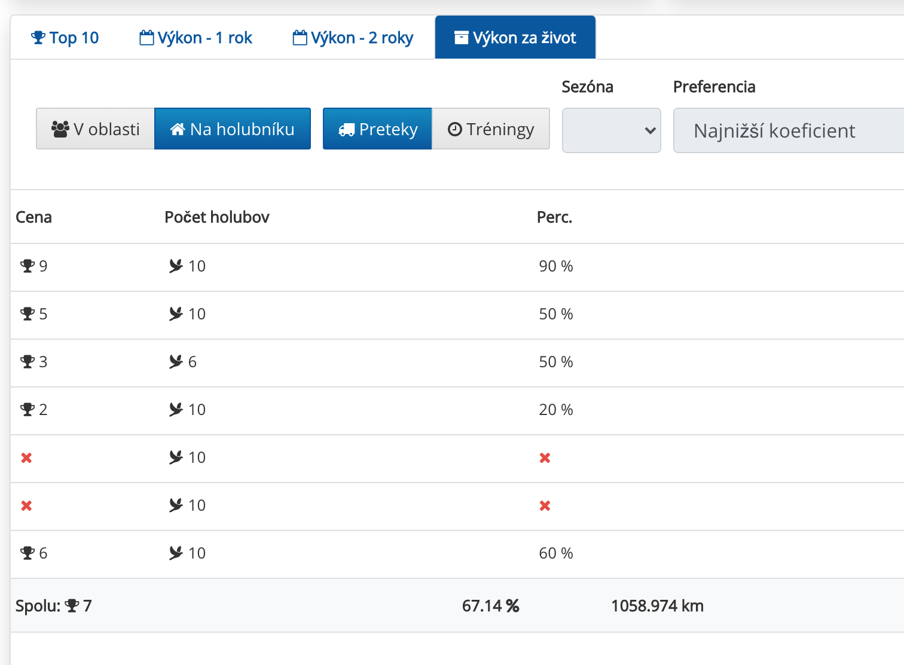The width and height of the screenshot is (904, 665).
Task: Click the 67.14 % total percentage
Action: tap(491, 606)
